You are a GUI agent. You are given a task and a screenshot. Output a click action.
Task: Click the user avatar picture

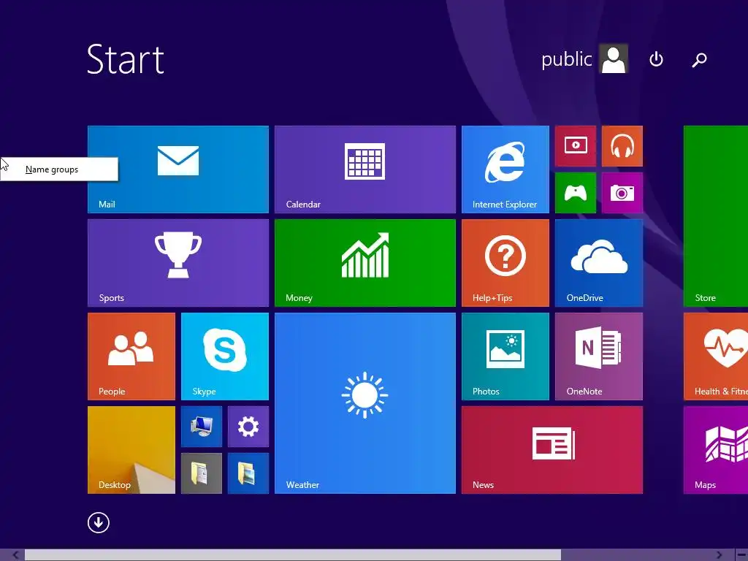coord(614,58)
